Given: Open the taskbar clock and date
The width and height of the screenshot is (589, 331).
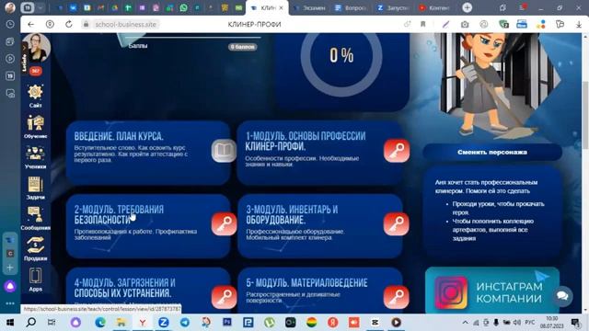Looking at the screenshot, I should coord(552,323).
